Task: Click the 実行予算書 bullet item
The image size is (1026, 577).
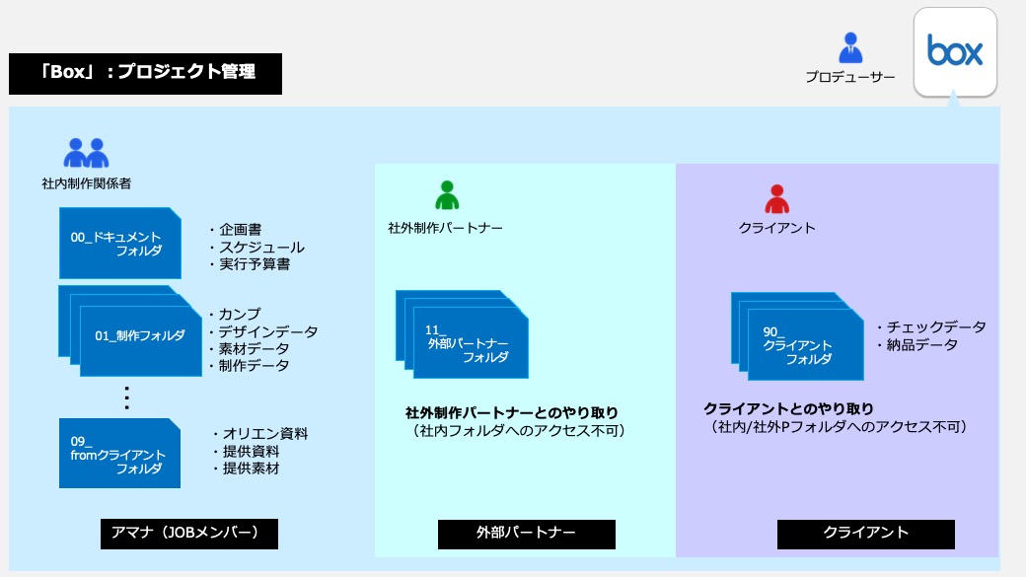Action: pos(250,264)
